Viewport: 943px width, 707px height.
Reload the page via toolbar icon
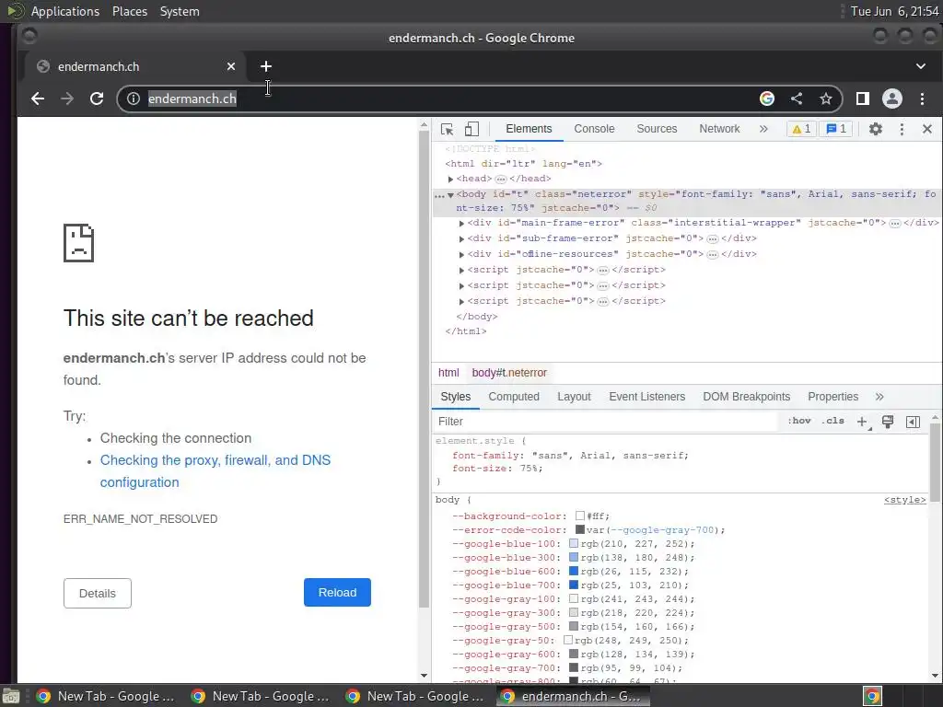click(97, 99)
